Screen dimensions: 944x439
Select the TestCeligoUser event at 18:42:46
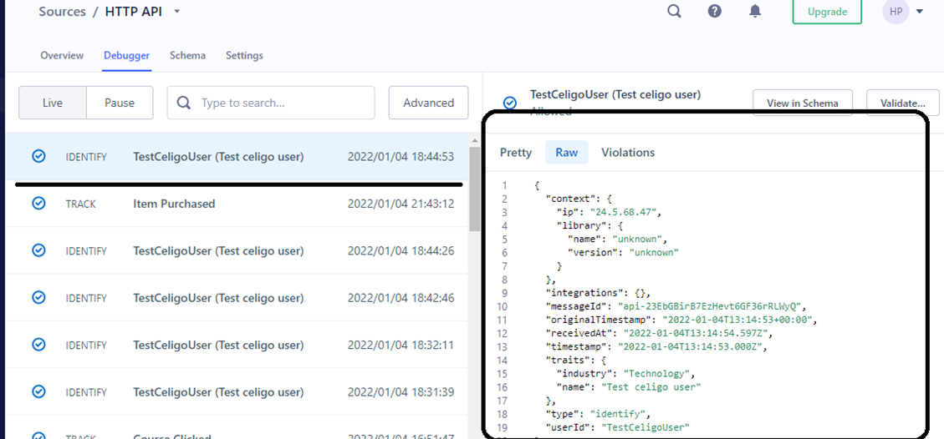coord(237,298)
